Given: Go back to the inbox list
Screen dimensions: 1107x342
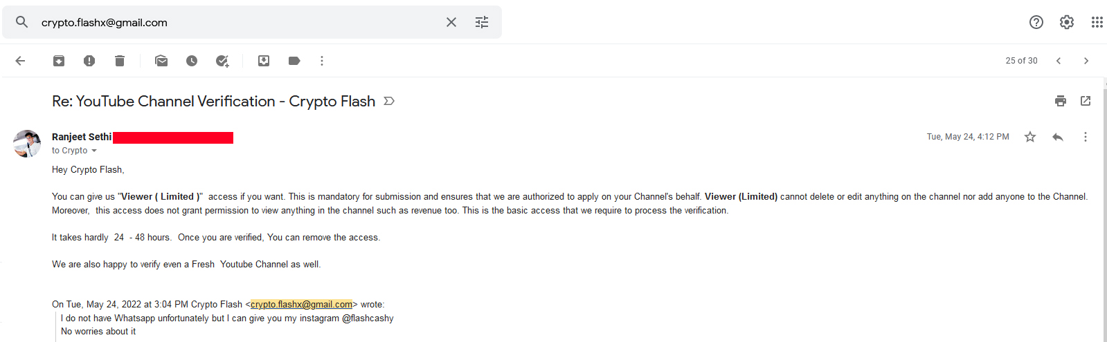Looking at the screenshot, I should click(x=20, y=61).
